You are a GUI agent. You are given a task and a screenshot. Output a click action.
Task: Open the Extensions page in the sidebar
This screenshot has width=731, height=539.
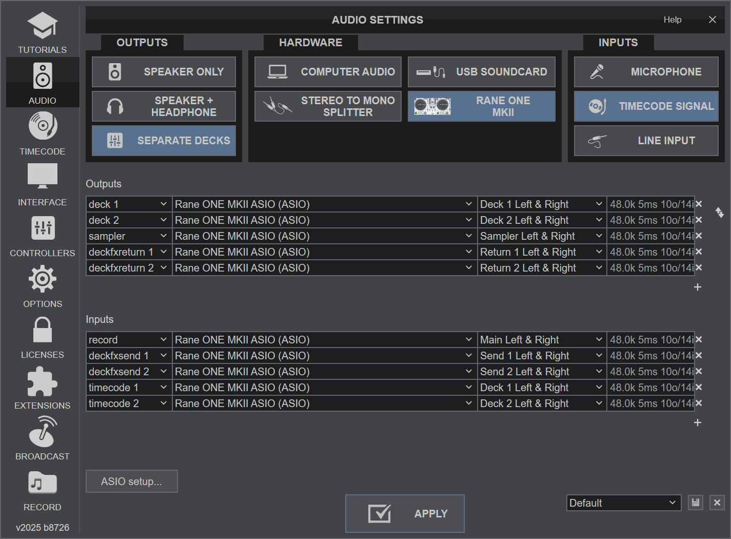coord(42,388)
